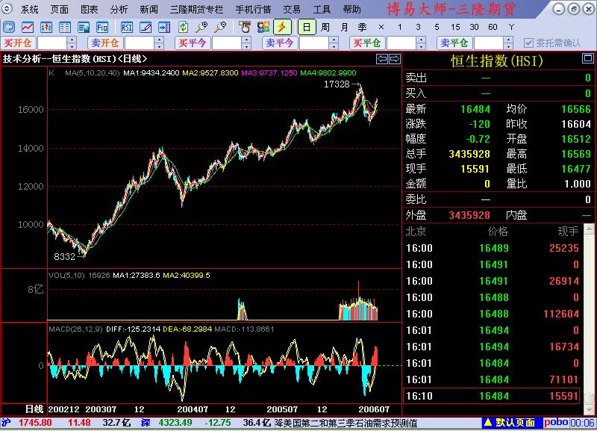Toggle the 委托需确认 checkbox
Screen dimensions: 597x431
coord(529,43)
